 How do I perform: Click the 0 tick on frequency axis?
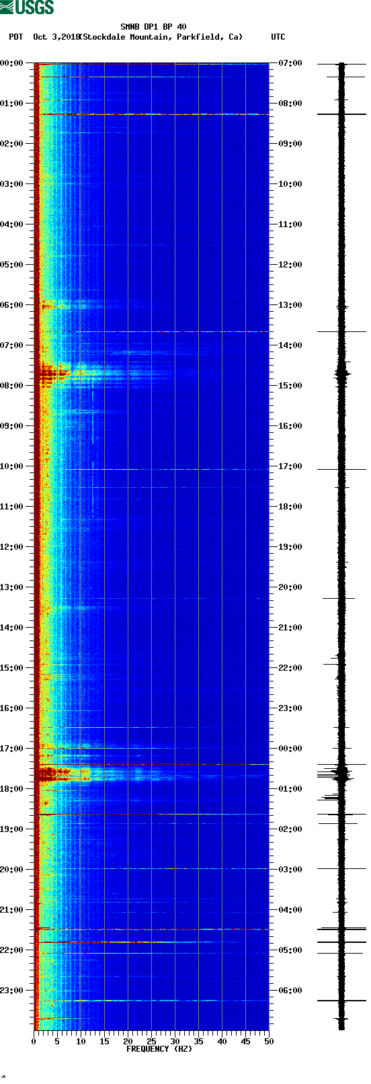34,1042
